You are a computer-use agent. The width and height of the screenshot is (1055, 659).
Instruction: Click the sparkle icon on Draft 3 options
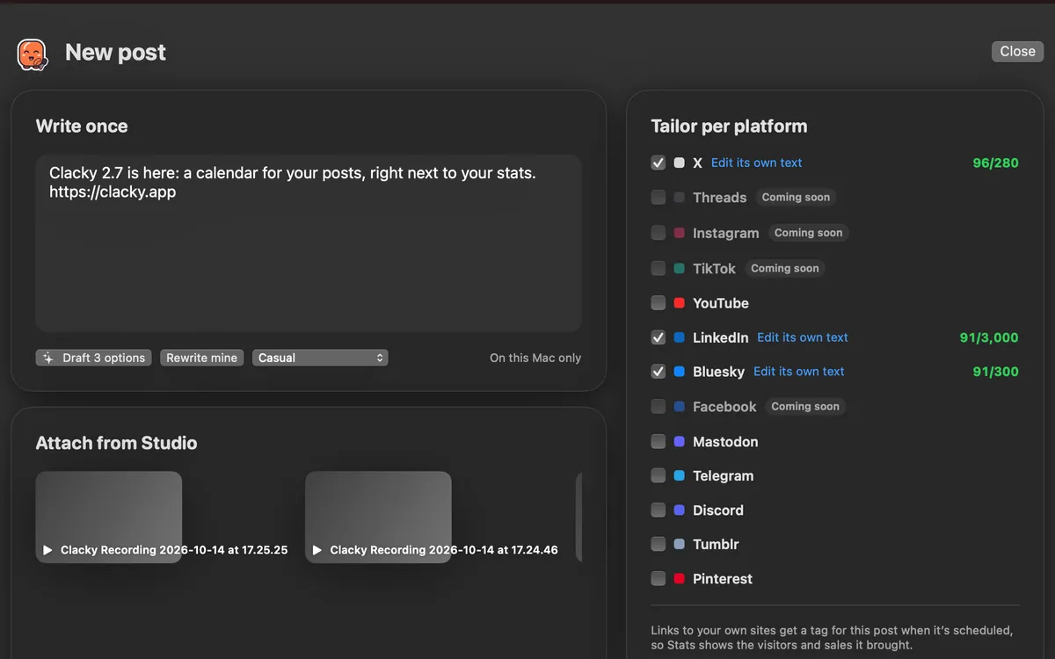click(x=49, y=358)
